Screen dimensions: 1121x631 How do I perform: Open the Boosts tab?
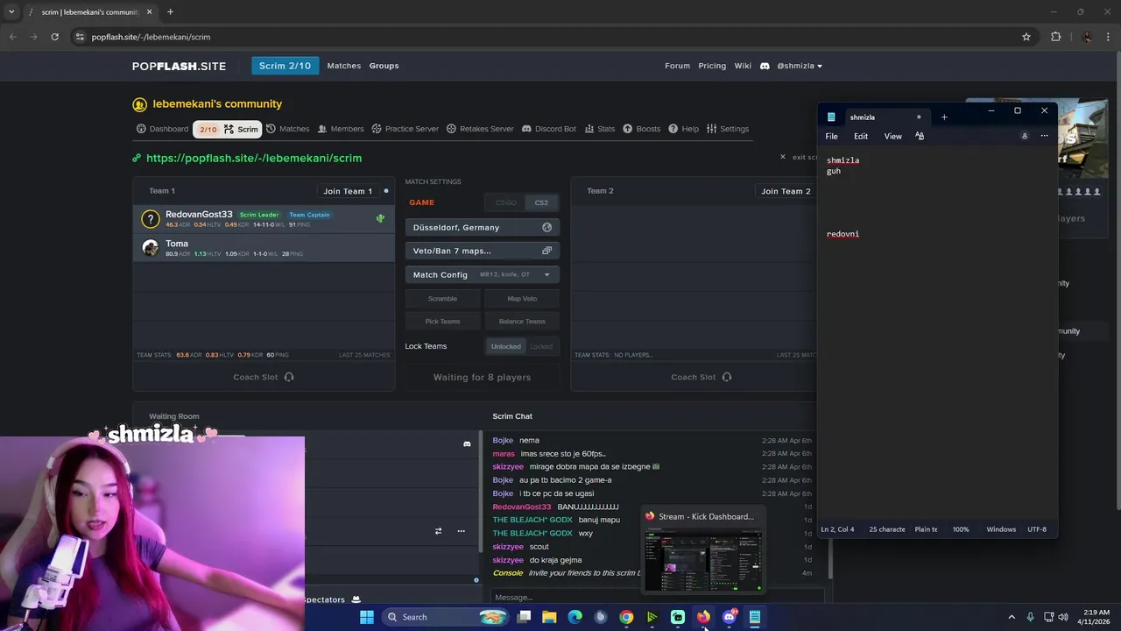pos(642,129)
